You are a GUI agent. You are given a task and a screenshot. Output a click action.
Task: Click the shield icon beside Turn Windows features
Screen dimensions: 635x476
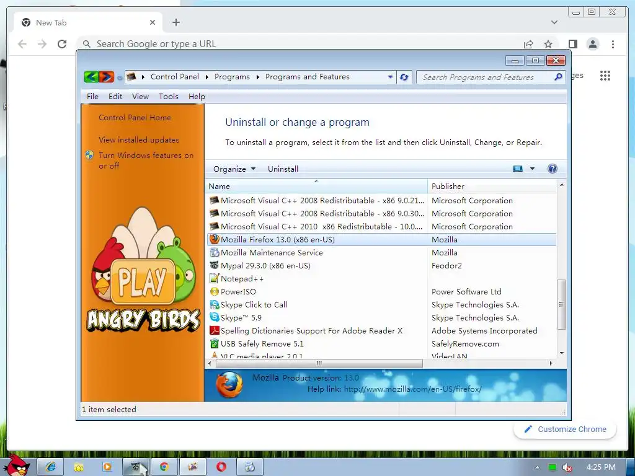pyautogui.click(x=89, y=155)
